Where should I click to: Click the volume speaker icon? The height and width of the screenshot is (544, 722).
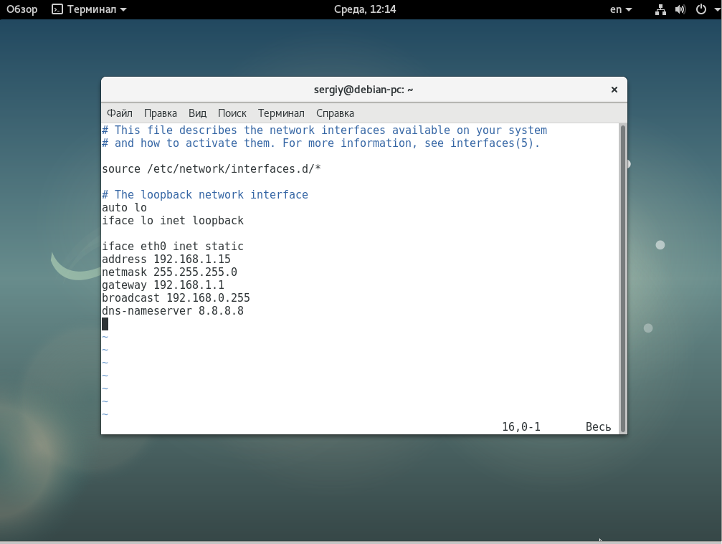pos(680,9)
